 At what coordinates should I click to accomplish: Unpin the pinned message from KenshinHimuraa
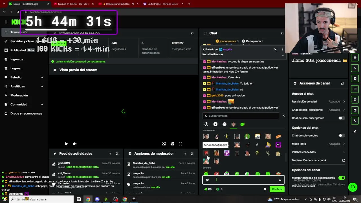[275, 49]
